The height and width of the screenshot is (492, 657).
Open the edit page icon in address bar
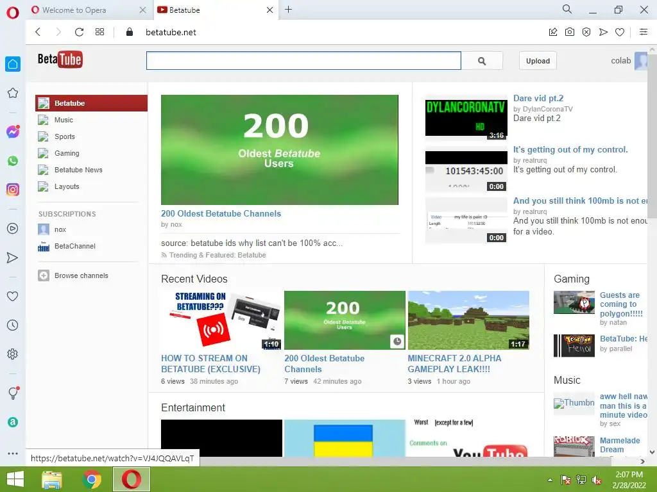pyautogui.click(x=552, y=32)
